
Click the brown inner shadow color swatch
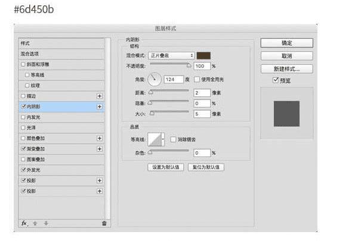tap(203, 55)
